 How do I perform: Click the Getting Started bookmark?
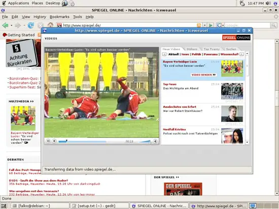tap(19, 35)
